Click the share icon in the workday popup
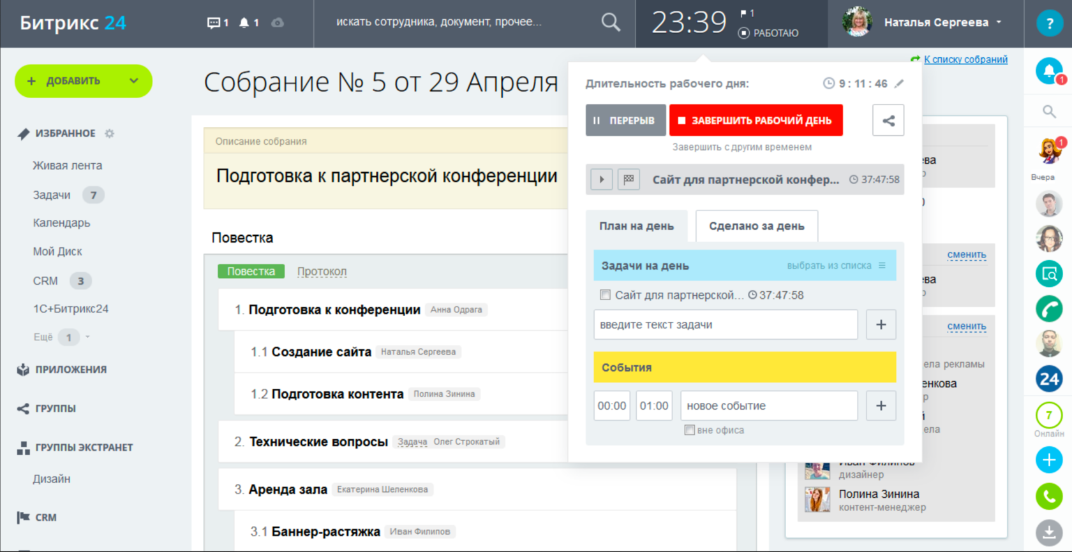 (x=888, y=120)
